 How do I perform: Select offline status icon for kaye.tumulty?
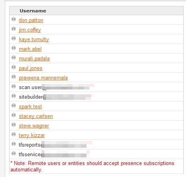pyautogui.click(x=14, y=38)
